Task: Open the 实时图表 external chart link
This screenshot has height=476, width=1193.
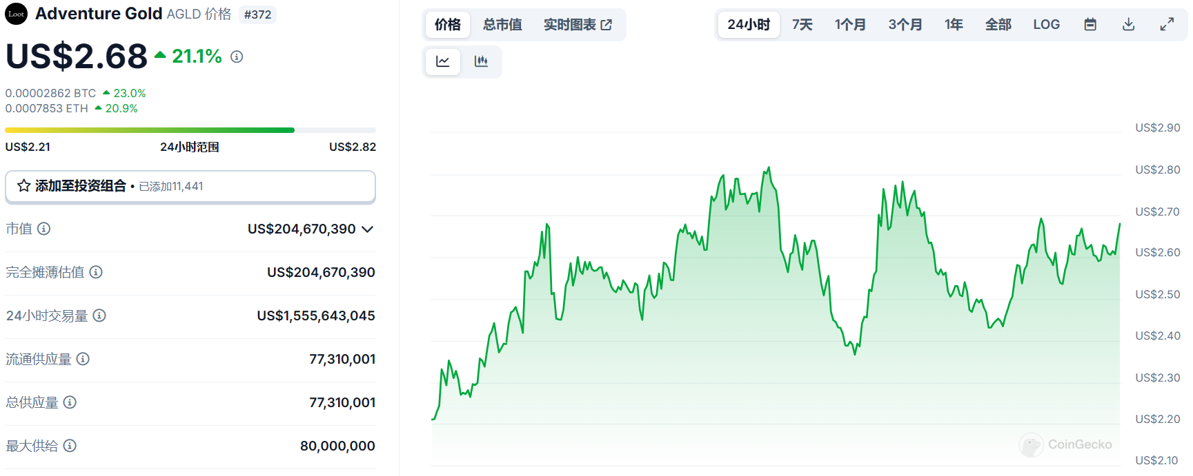Action: [x=578, y=25]
